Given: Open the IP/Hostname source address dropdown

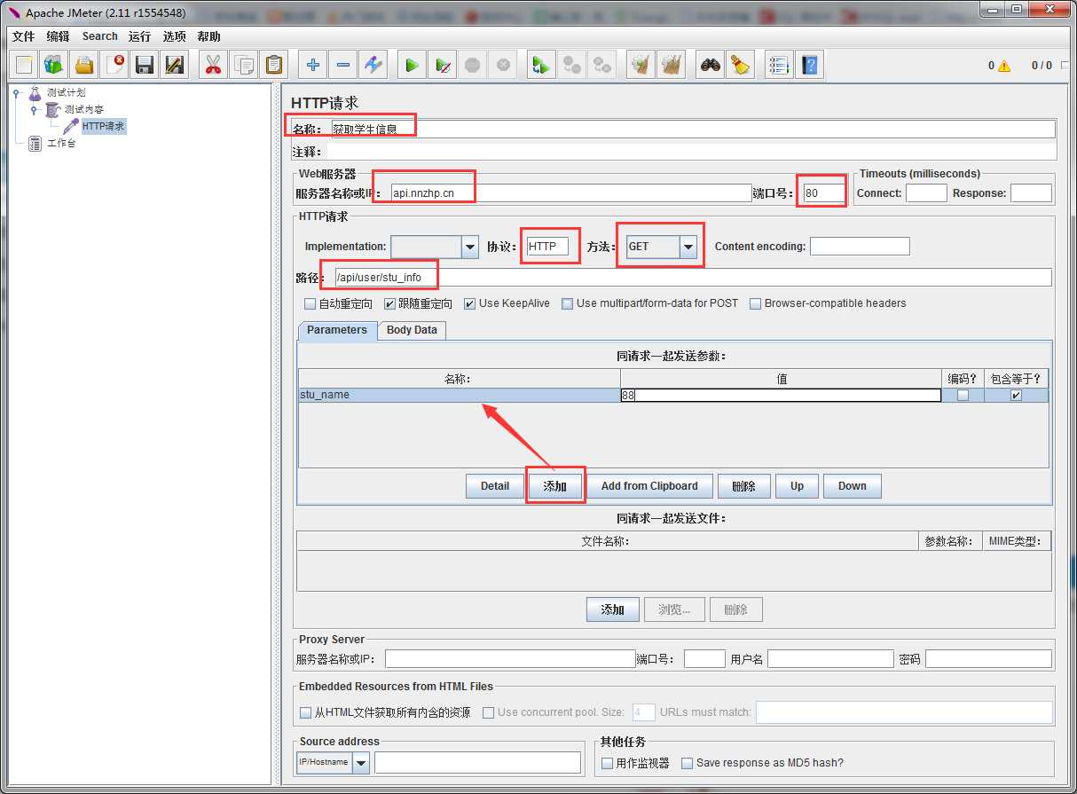Looking at the screenshot, I should [x=361, y=762].
